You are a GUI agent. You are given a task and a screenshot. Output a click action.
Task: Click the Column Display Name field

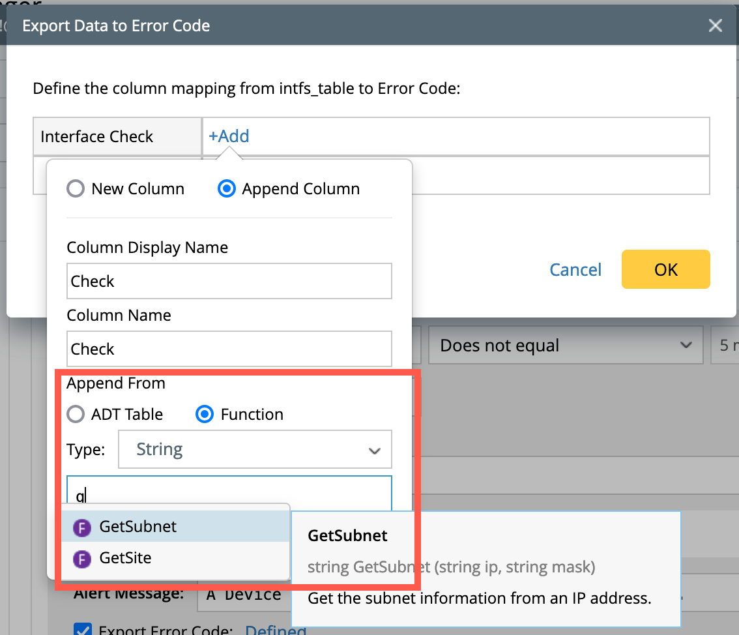tap(229, 281)
